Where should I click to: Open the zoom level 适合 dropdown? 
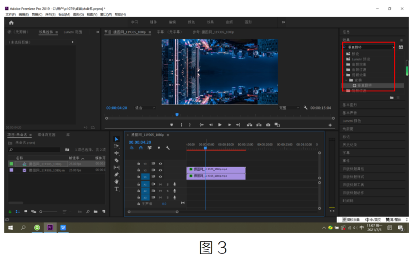(x=145, y=108)
